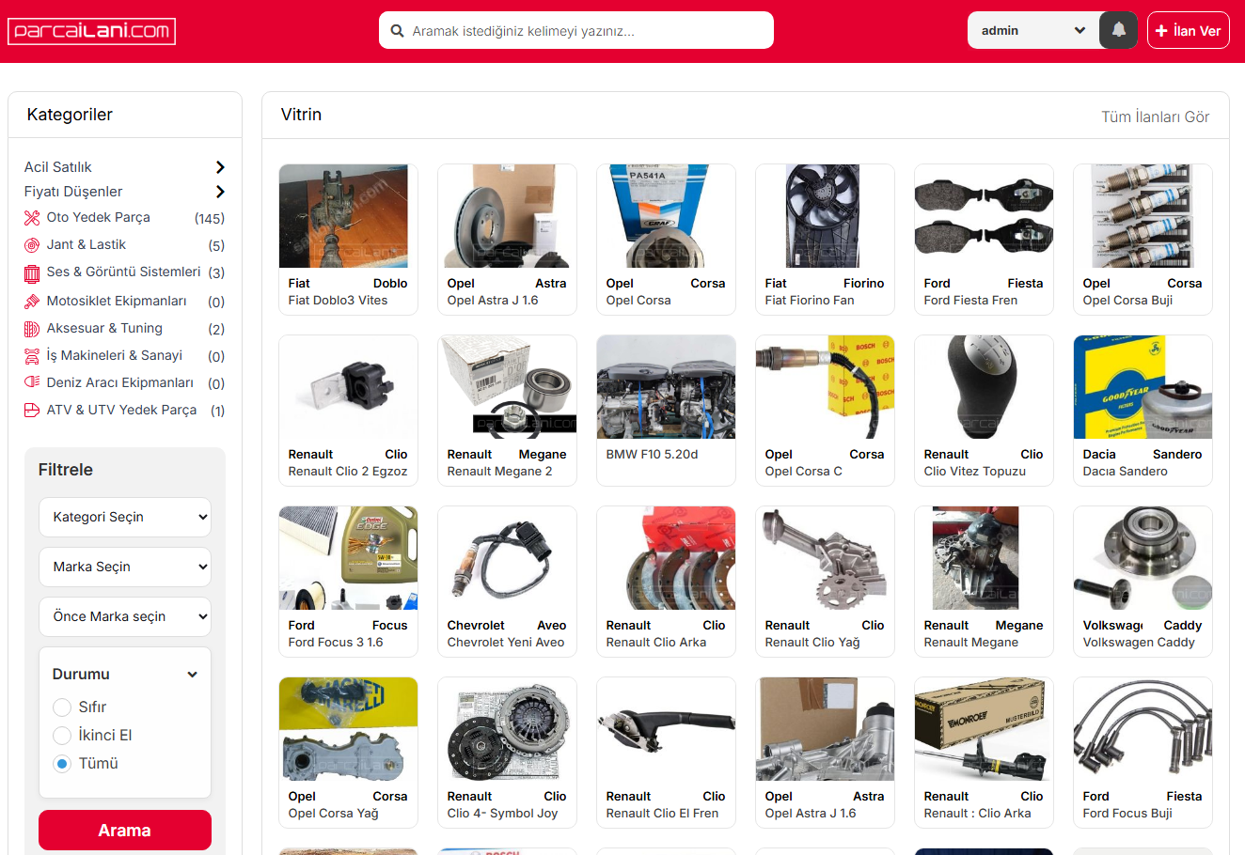
Task: Click the Arama filter button
Action: [125, 831]
